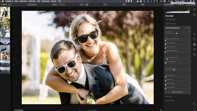Click the Share export icon
Viewport: 197px width, 111px height.
point(124,5)
